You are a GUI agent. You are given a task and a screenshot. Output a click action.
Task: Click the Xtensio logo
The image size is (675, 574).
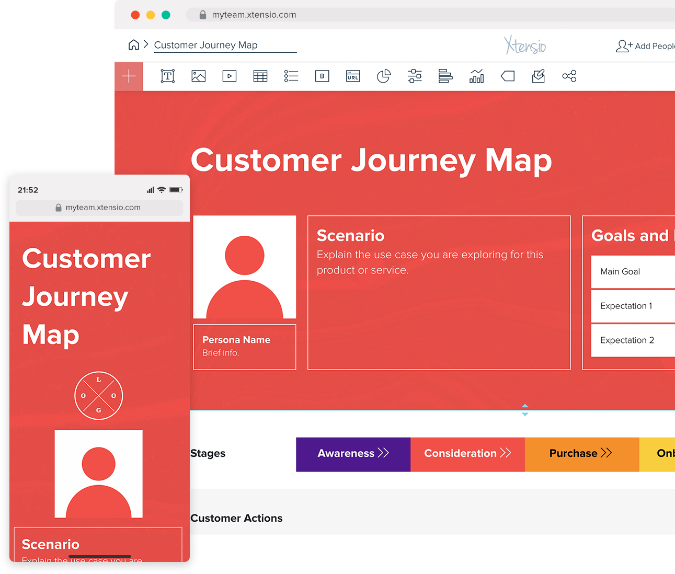click(524, 45)
